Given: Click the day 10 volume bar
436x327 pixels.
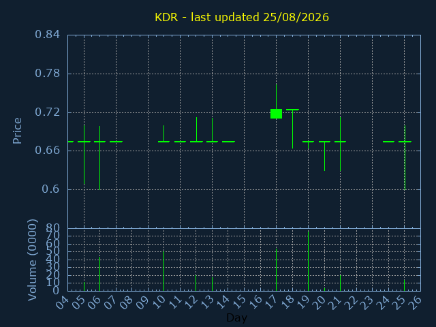Looking at the screenshot, I should [x=163, y=271].
